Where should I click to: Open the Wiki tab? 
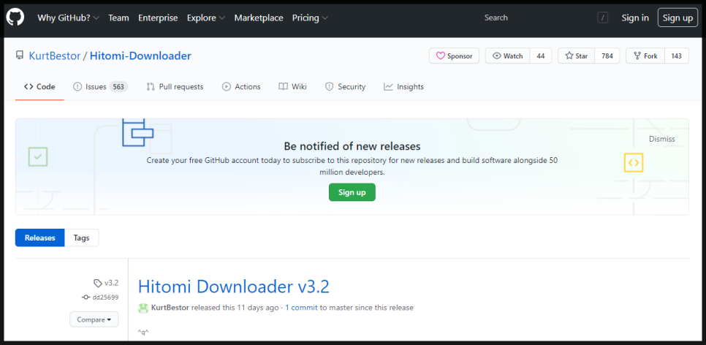292,86
